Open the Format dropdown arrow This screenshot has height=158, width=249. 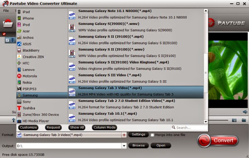point(124,135)
